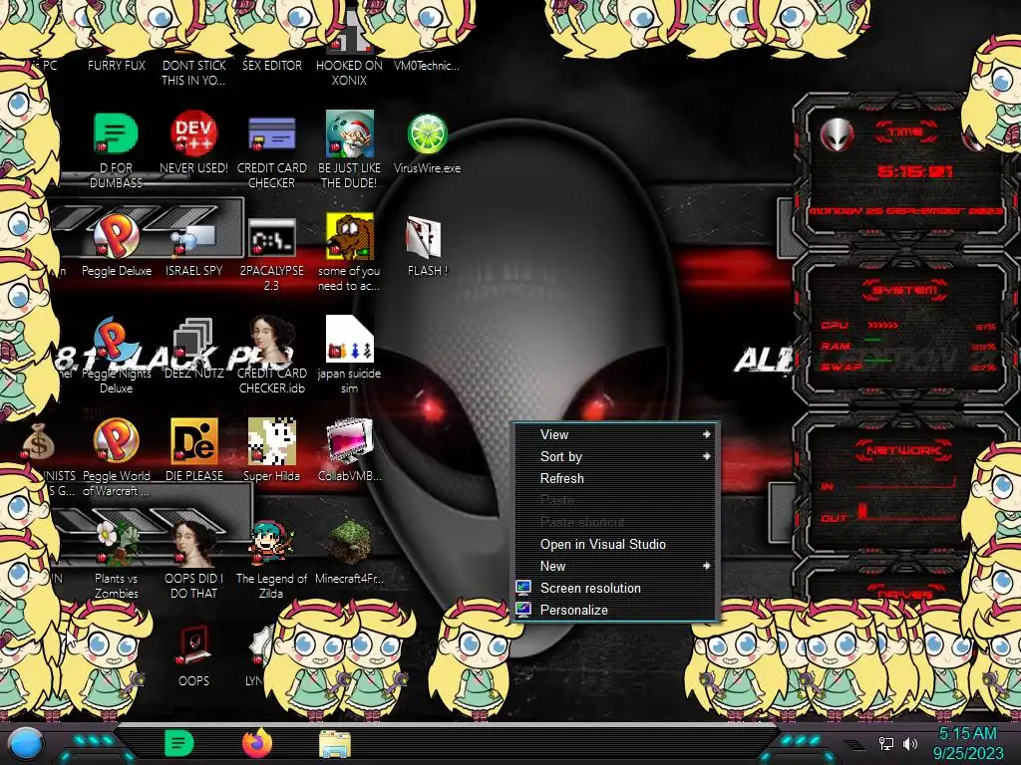Select the DIE PLEASE icon
Viewport: 1021px width, 765px height.
[193, 441]
